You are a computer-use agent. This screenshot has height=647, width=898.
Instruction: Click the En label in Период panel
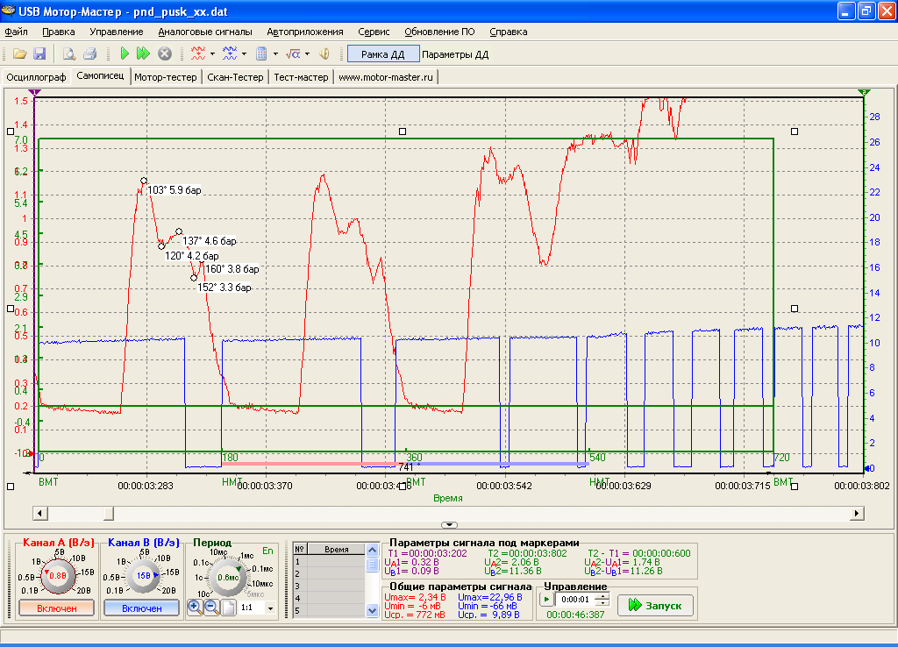click(x=267, y=551)
